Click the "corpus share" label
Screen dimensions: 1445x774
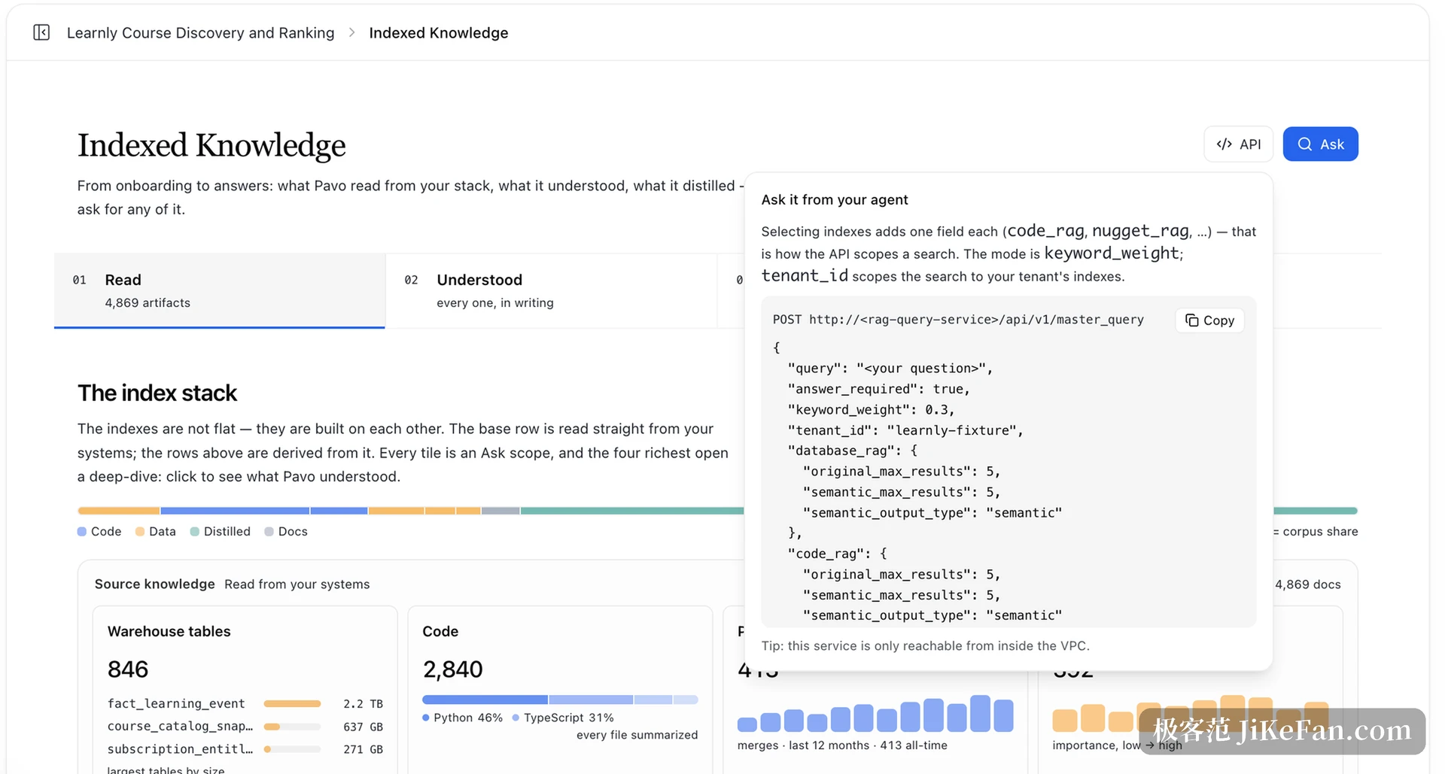(1320, 532)
